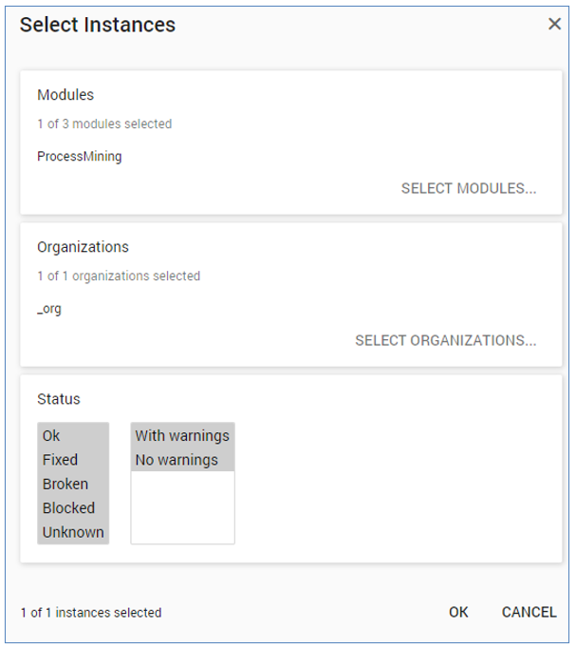Click the Modules section heading
The image size is (576, 648).
pyautogui.click(x=65, y=95)
